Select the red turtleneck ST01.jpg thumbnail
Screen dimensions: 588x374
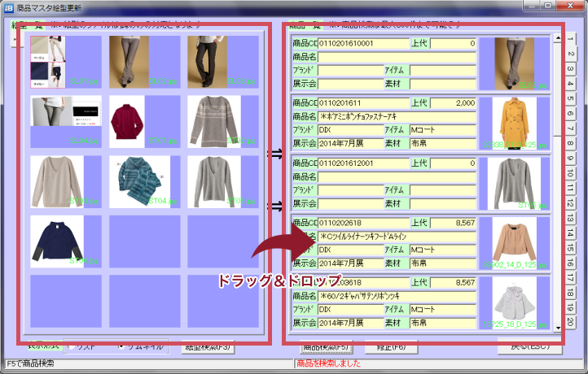point(127,121)
